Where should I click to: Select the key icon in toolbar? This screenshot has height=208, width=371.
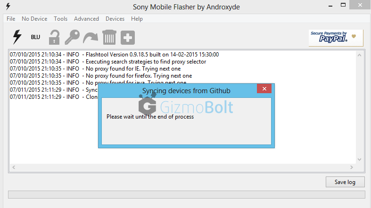(72, 37)
